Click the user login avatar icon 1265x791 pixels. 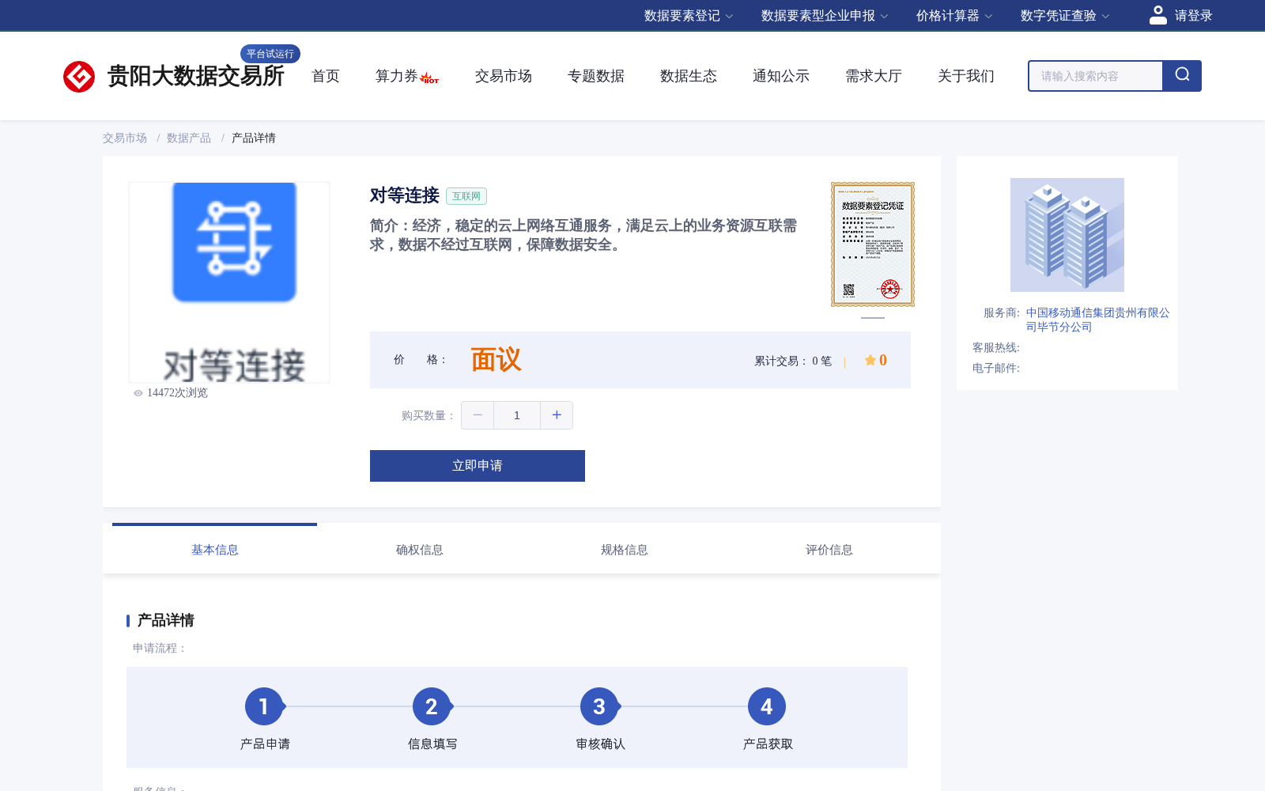pos(1158,15)
